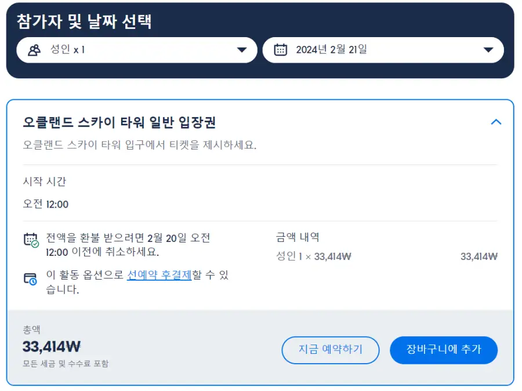This screenshot has width=522, height=391.
Task: Click the 금액 내역 heading
Action: pyautogui.click(x=298, y=237)
